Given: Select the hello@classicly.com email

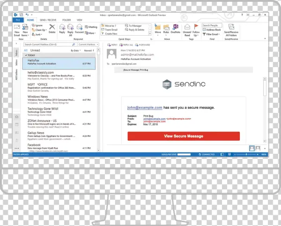Looking at the screenshot, I should tap(59, 75).
